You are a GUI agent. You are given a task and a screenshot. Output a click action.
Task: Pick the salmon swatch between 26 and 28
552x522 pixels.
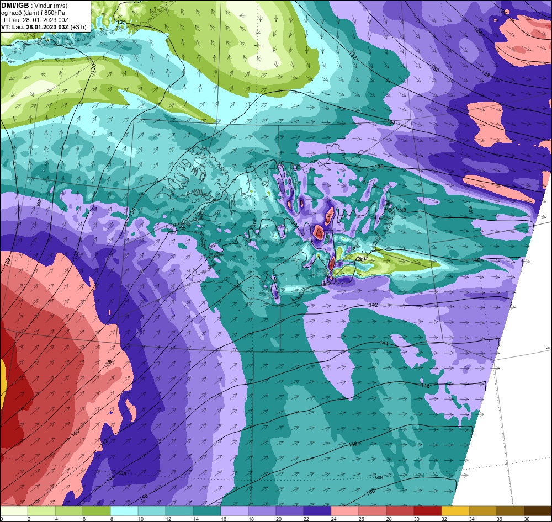(x=373, y=511)
